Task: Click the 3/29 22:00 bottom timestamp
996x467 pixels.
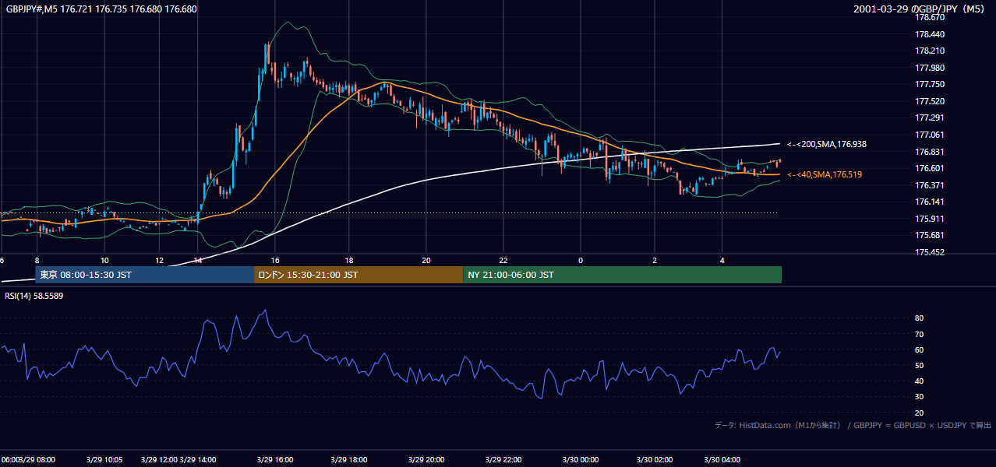Action: pyautogui.click(x=503, y=459)
